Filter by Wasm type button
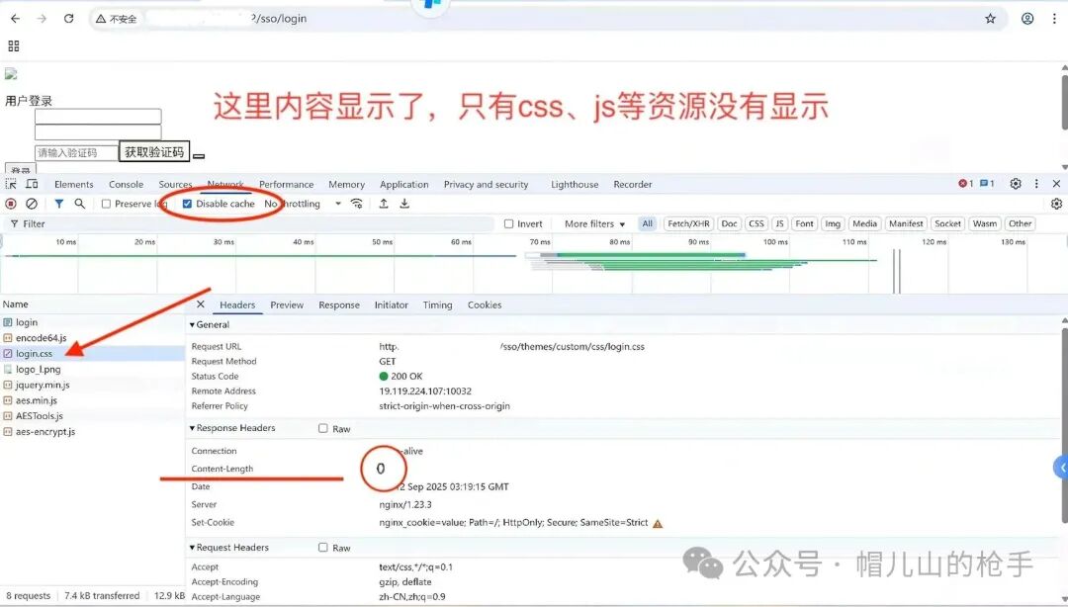1068x607 pixels. (984, 223)
